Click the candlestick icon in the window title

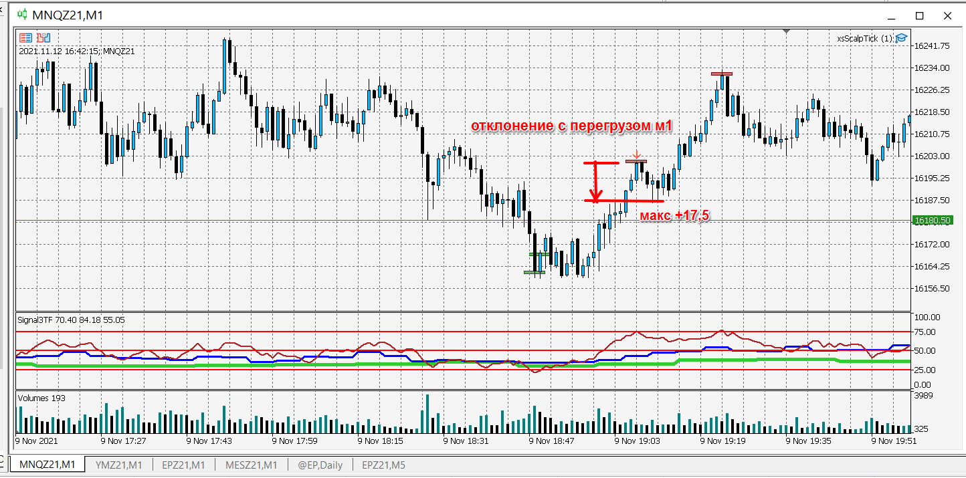coord(23,15)
